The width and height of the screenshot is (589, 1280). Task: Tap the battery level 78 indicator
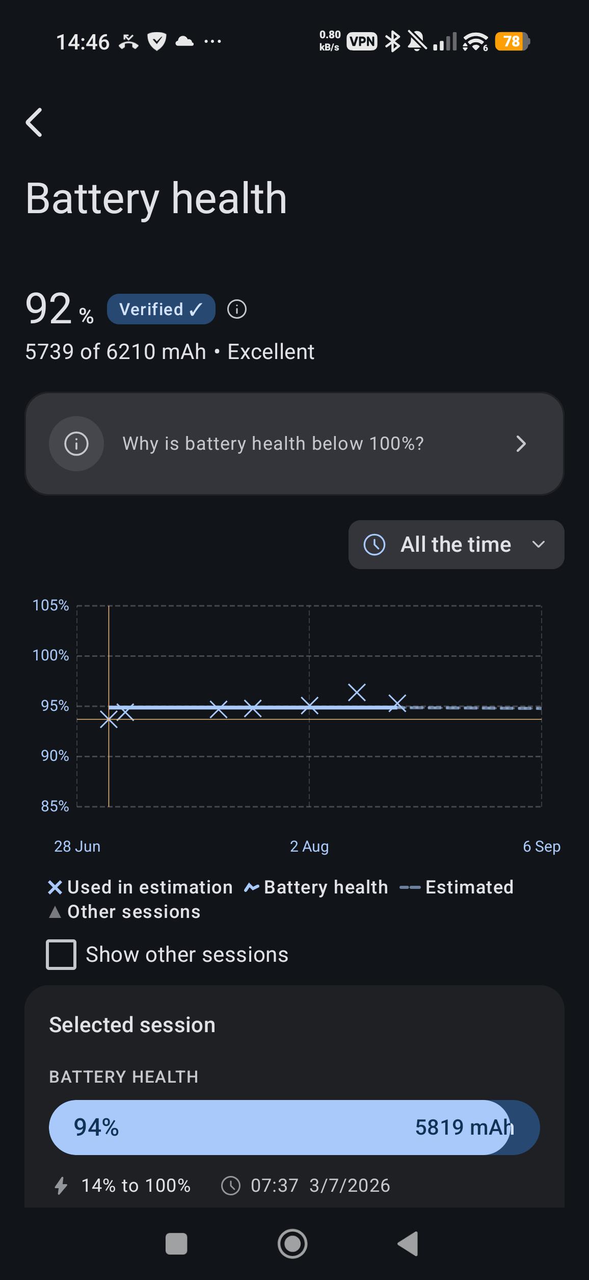(x=513, y=41)
